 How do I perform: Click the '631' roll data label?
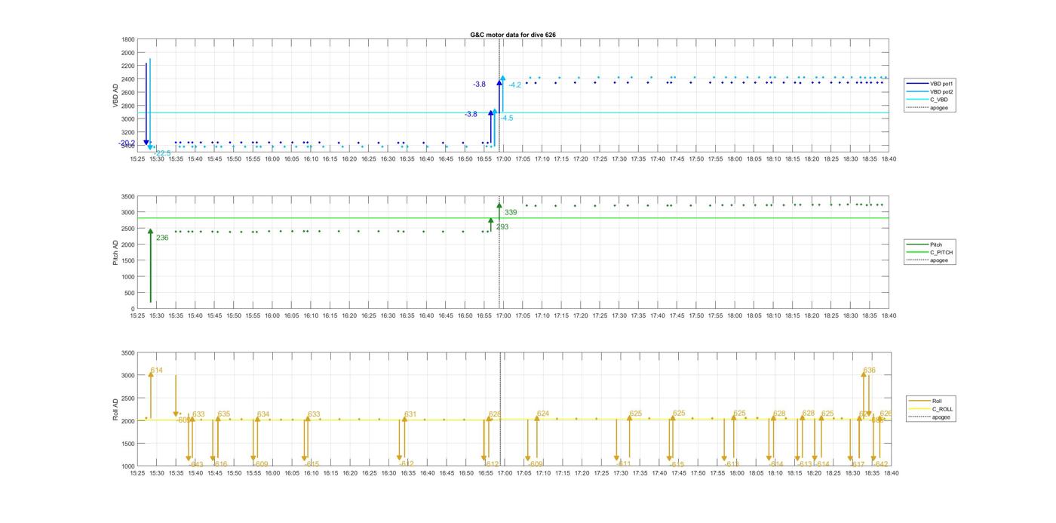[410, 414]
